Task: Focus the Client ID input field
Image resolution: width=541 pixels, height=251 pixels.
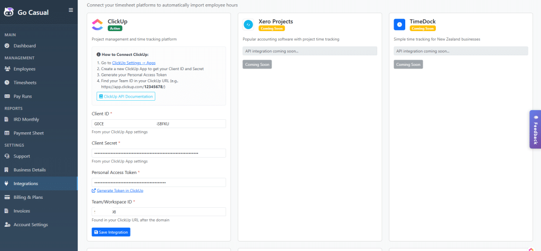Action: 158,123
